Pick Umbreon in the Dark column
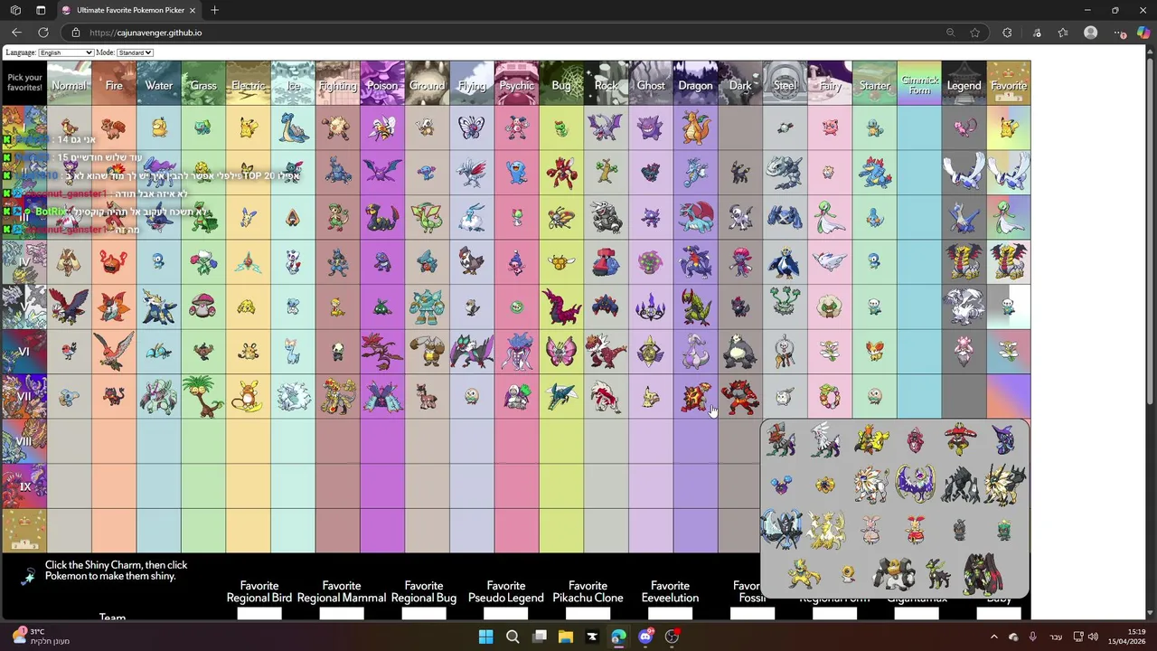 [740, 172]
